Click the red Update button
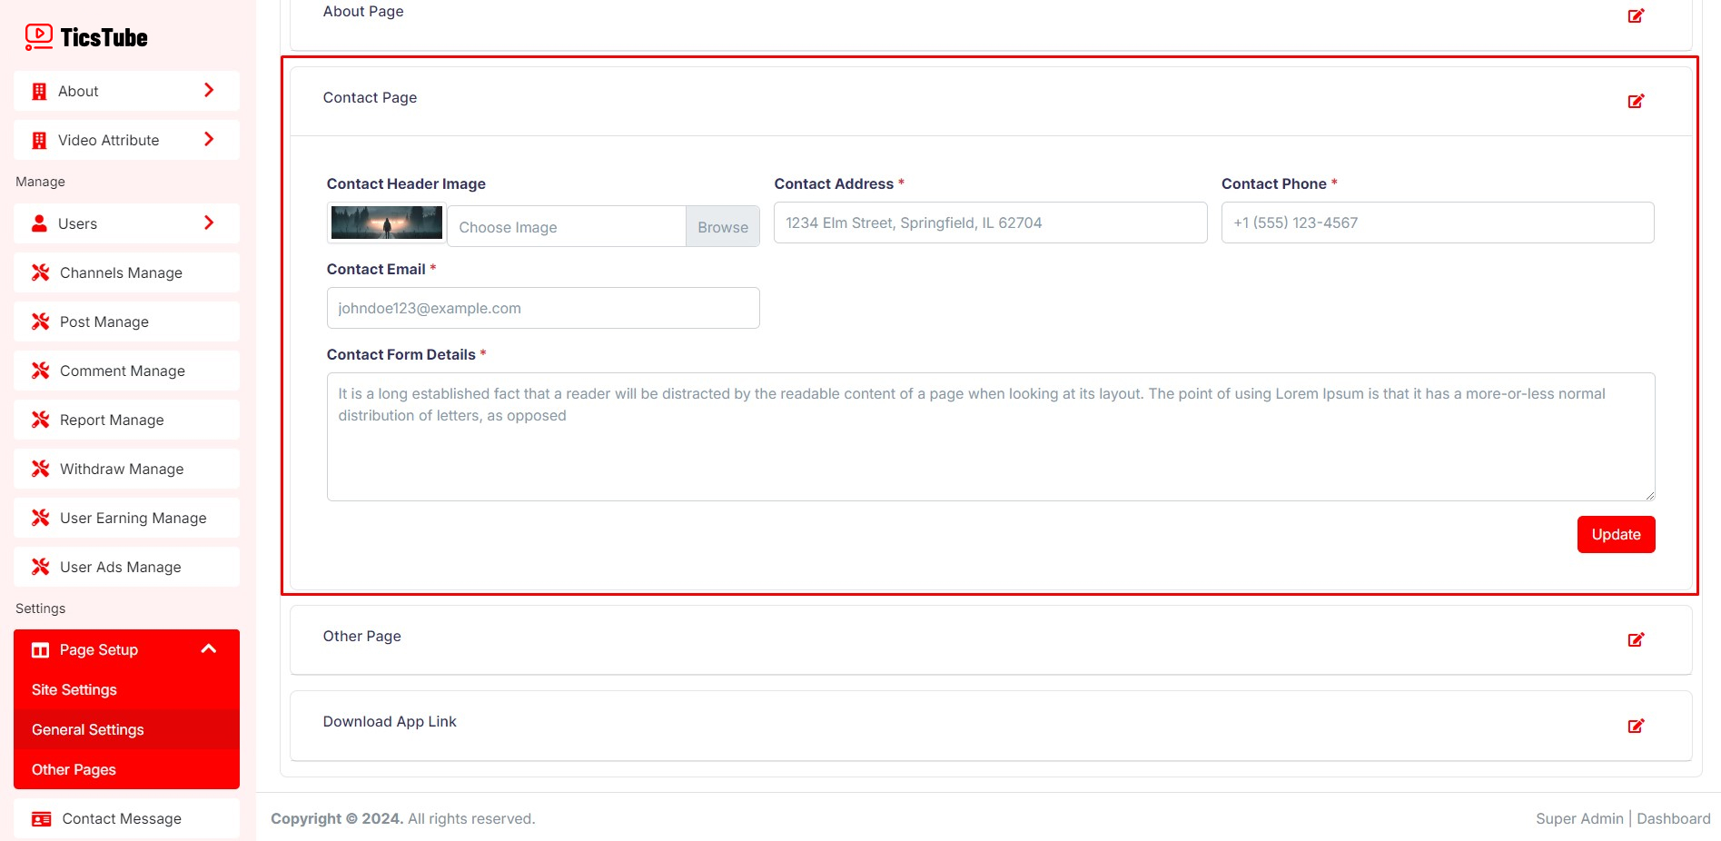 coord(1616,534)
